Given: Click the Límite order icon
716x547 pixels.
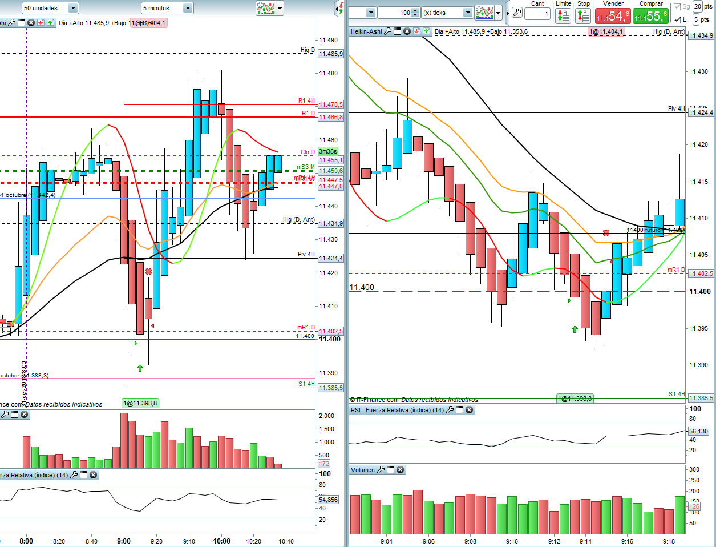Looking at the screenshot, I should [x=563, y=15].
